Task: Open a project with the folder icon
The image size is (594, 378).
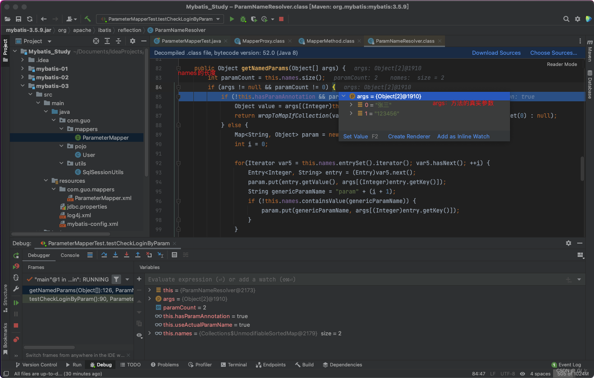Action: (7, 19)
